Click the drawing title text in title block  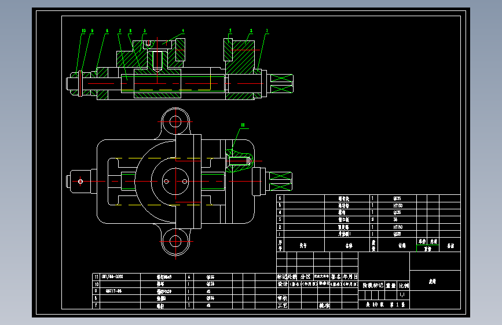(x=433, y=282)
